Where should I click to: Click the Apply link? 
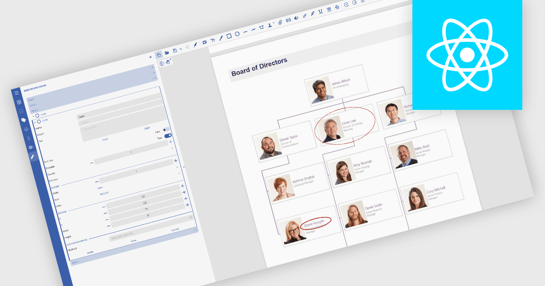[x=147, y=128]
